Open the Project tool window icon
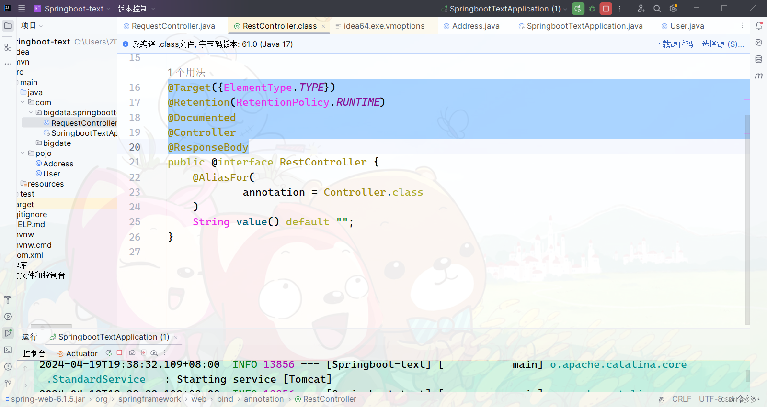767x407 pixels. [x=8, y=26]
